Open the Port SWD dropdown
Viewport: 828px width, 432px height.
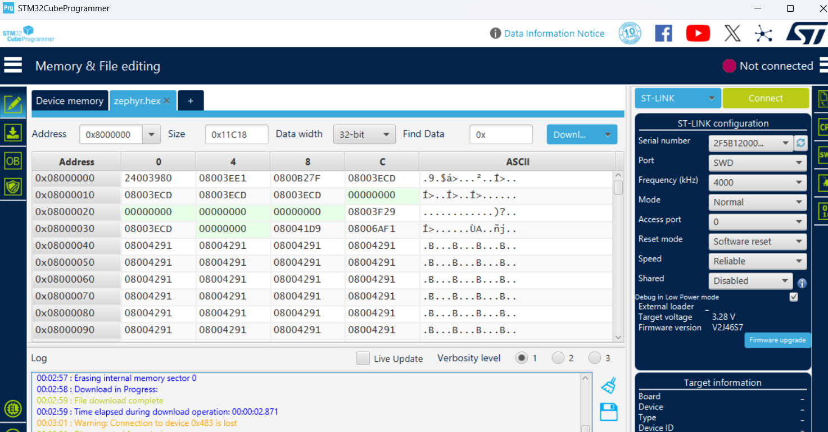(758, 163)
